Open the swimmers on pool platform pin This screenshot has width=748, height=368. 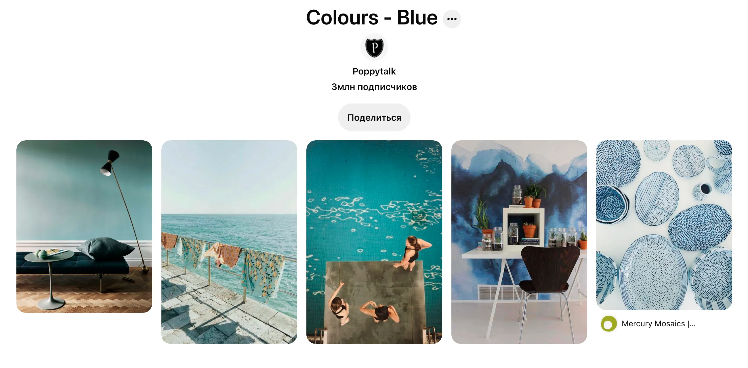point(374,242)
